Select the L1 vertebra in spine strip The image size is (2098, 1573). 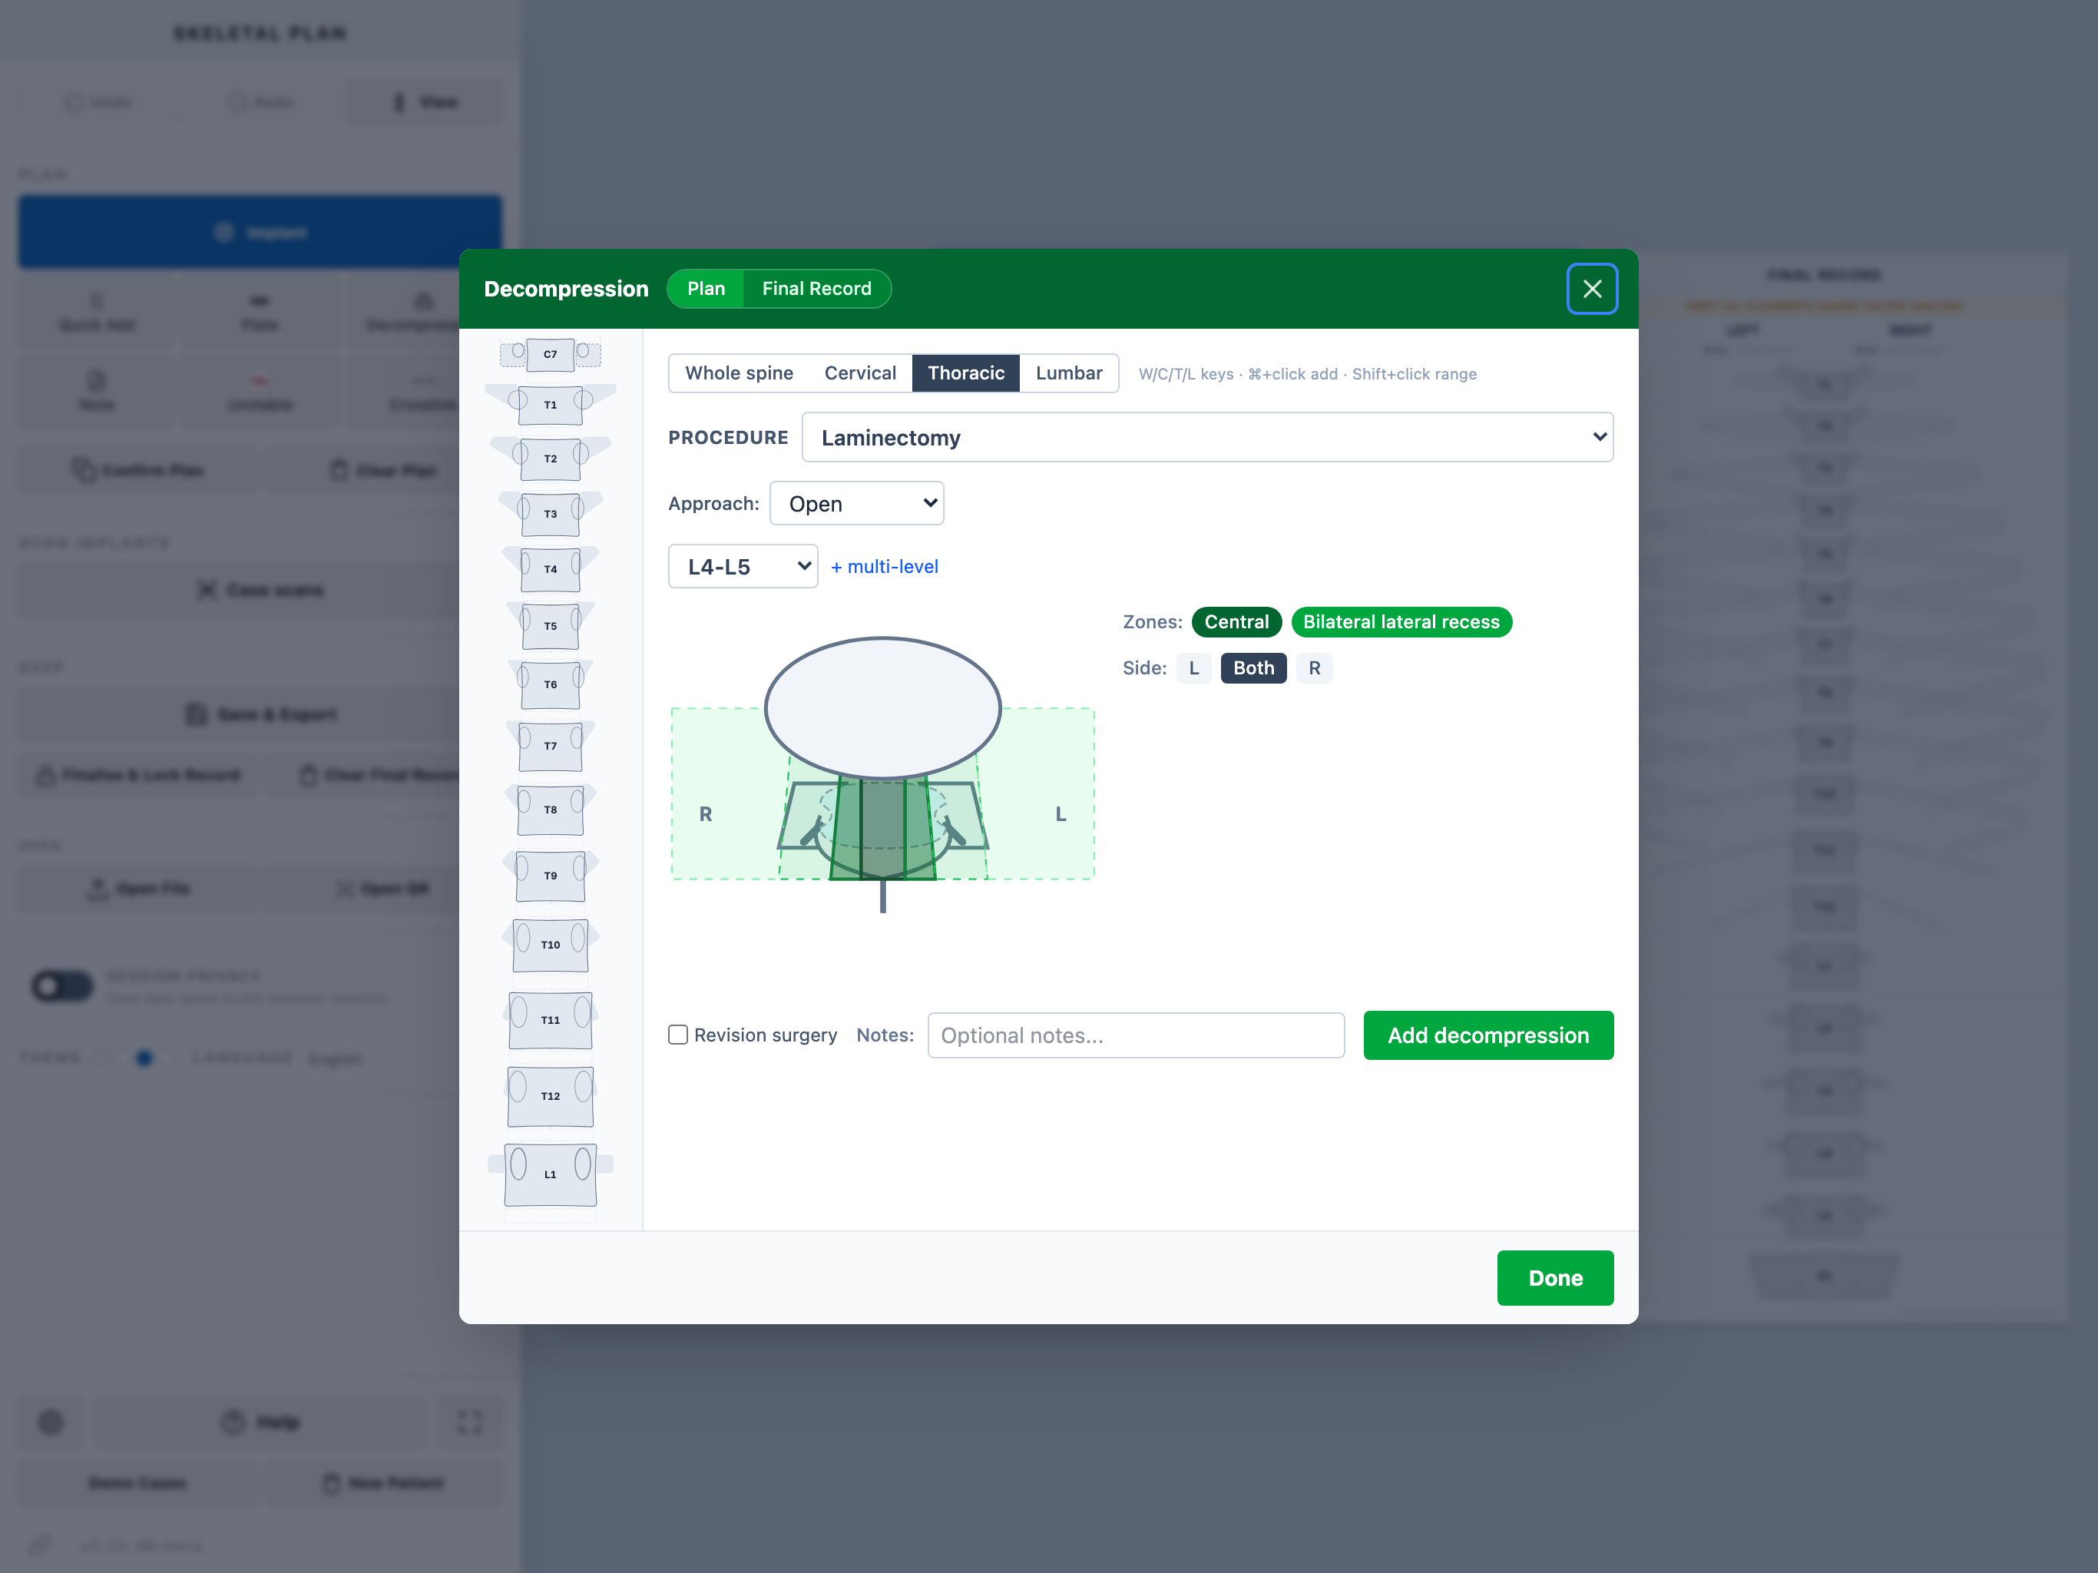[550, 1174]
